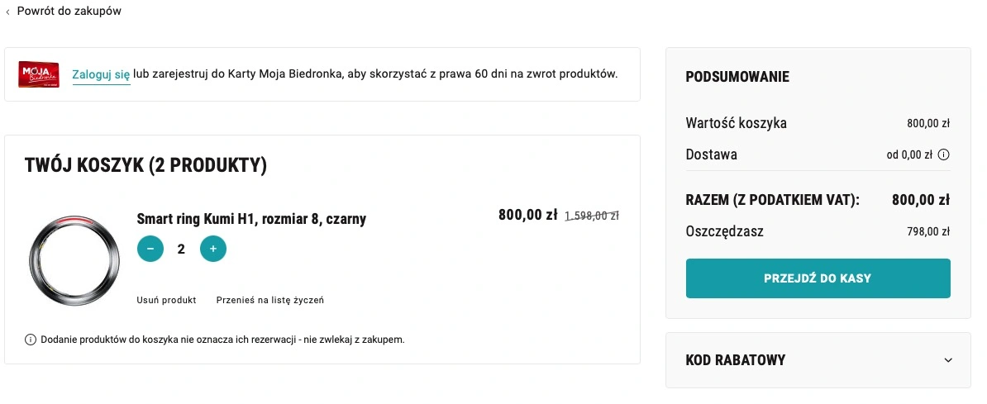Click the quantity value 2
The image size is (987, 404).
181,250
